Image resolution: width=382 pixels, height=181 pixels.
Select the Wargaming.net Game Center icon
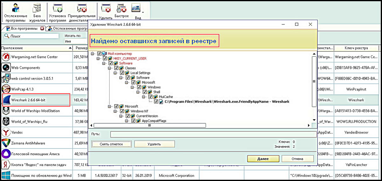(x=6, y=57)
